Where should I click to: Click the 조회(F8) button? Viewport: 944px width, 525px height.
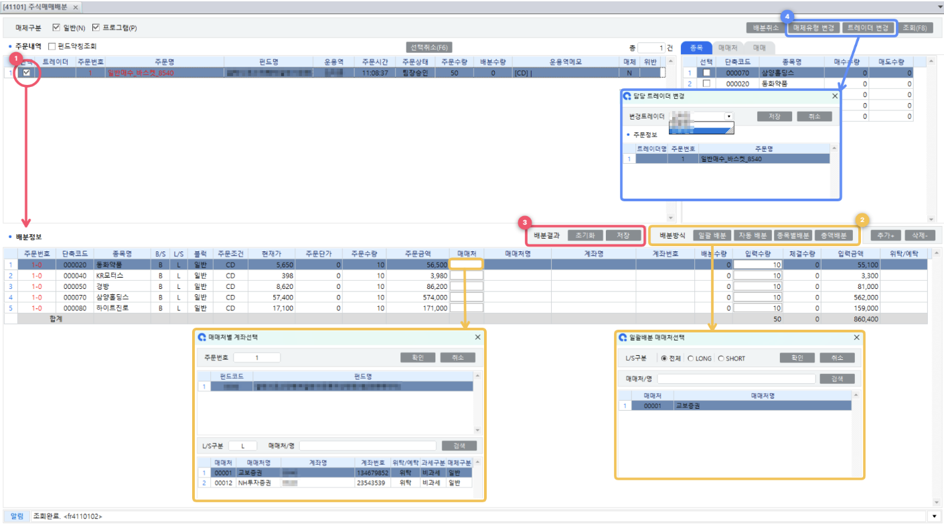tap(915, 28)
